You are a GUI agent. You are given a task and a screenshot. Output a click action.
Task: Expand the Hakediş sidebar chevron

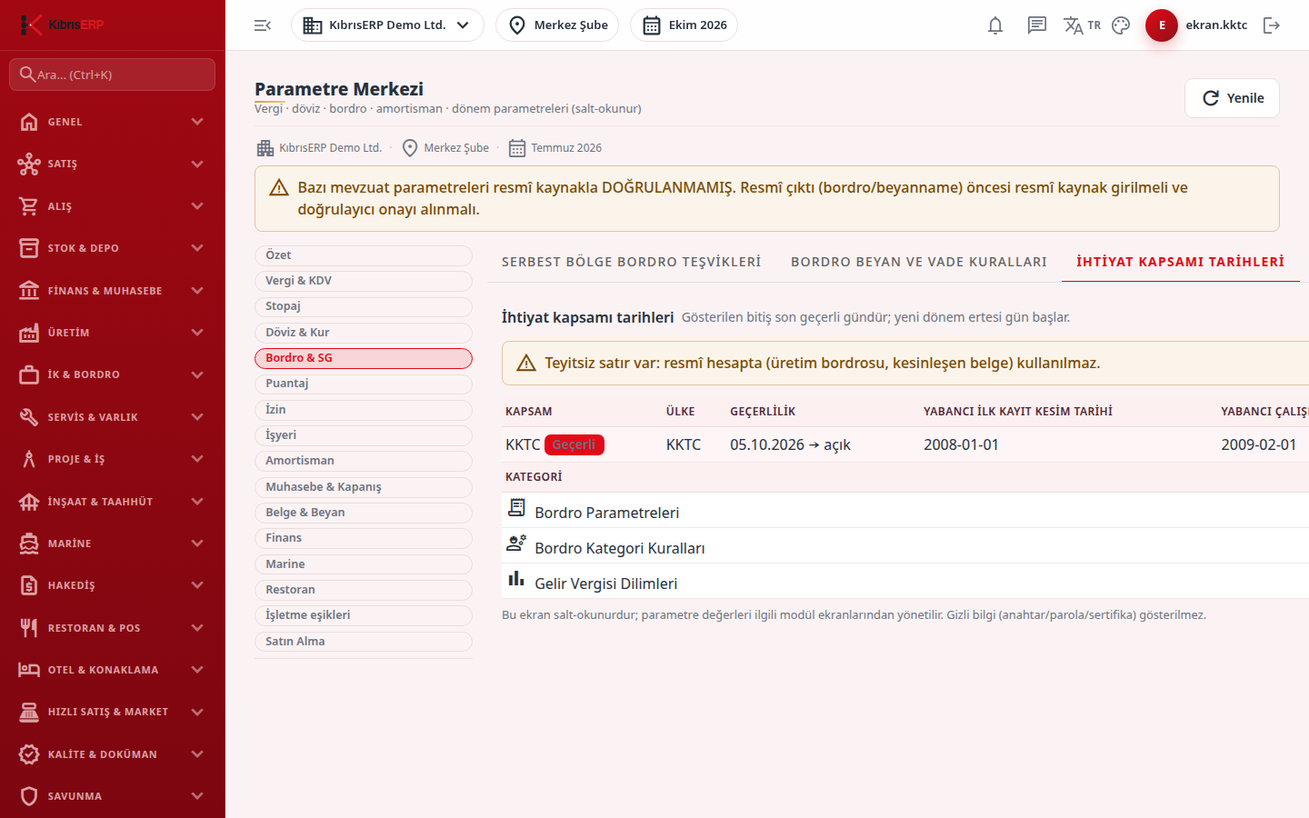(197, 585)
